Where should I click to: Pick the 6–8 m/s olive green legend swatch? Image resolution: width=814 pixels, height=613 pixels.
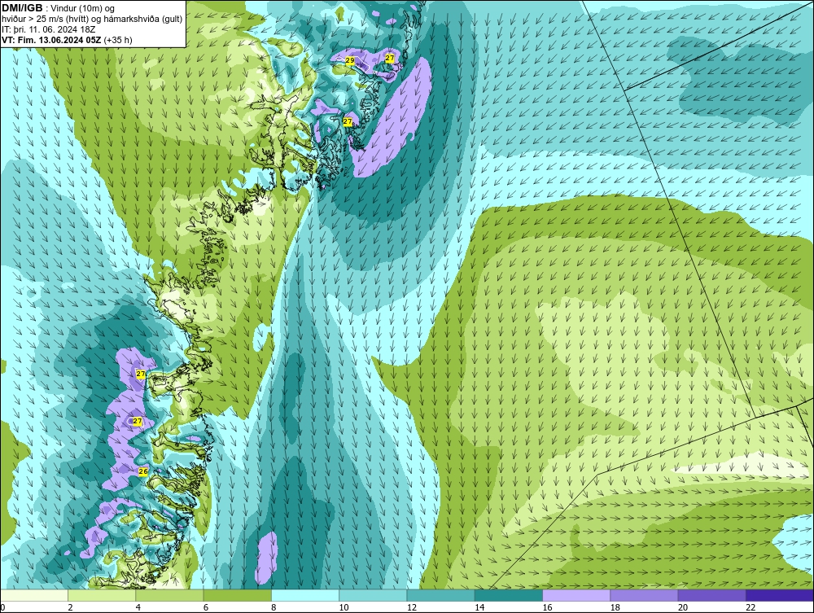(237, 595)
